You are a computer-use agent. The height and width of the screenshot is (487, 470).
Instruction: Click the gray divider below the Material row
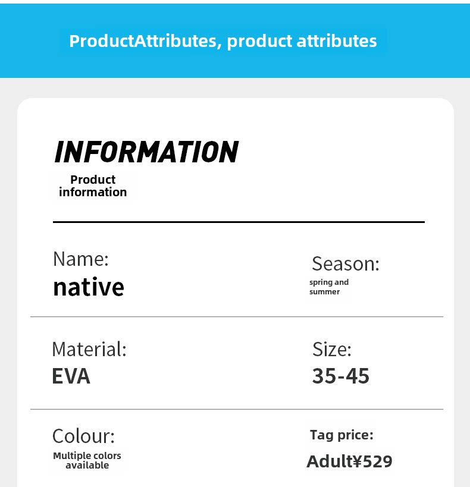click(x=237, y=409)
